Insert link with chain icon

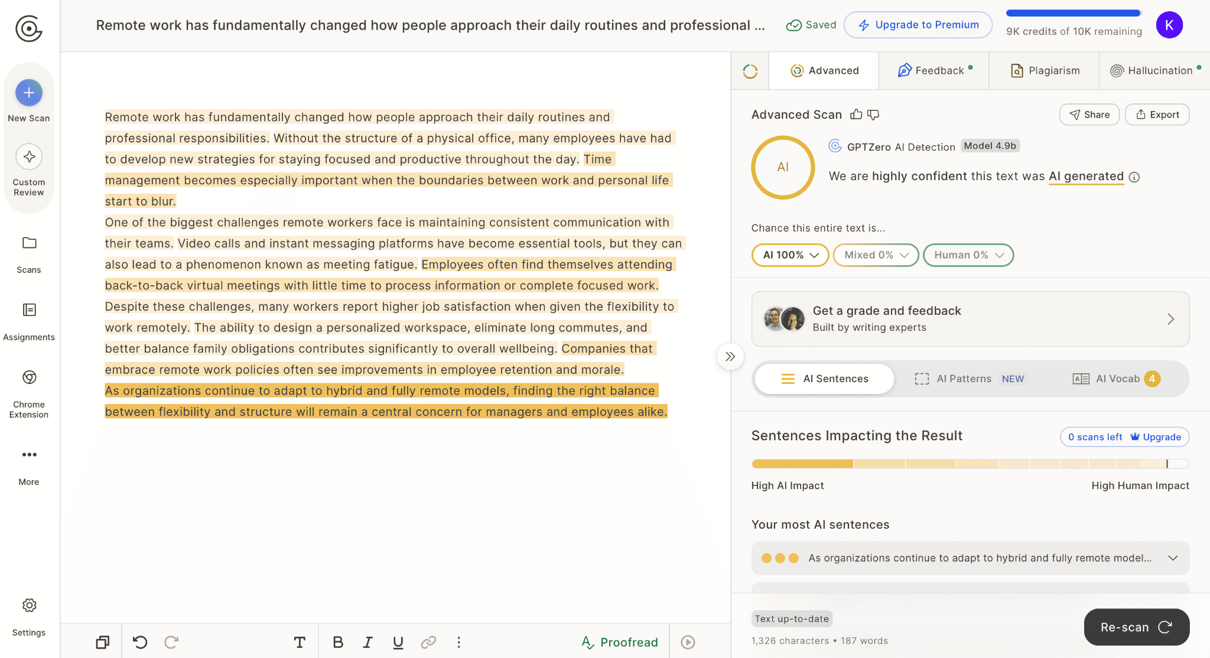point(428,642)
